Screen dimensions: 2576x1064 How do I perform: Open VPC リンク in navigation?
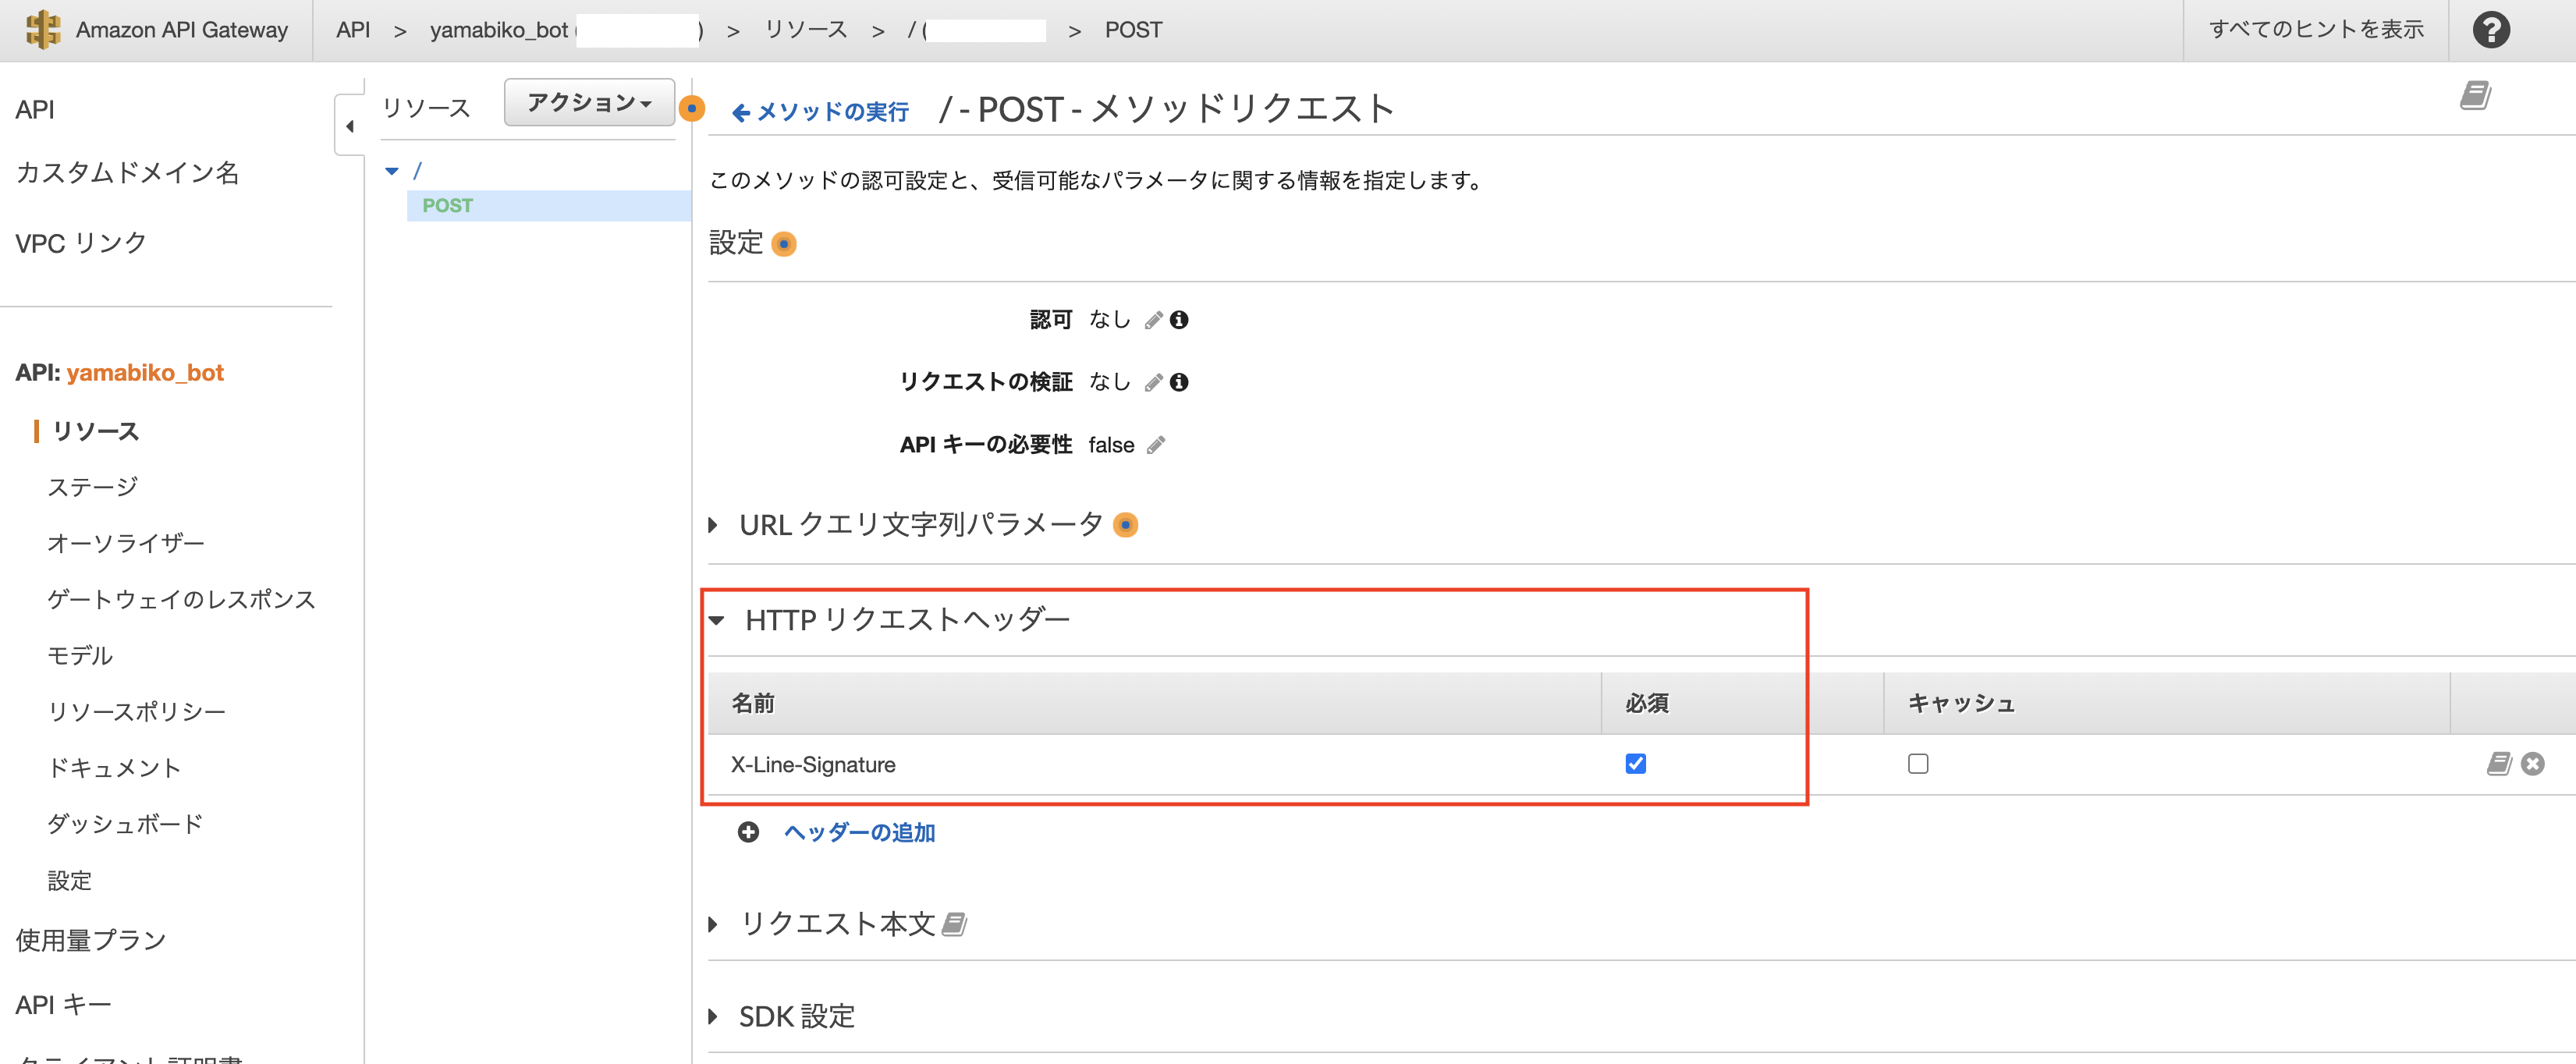[81, 243]
